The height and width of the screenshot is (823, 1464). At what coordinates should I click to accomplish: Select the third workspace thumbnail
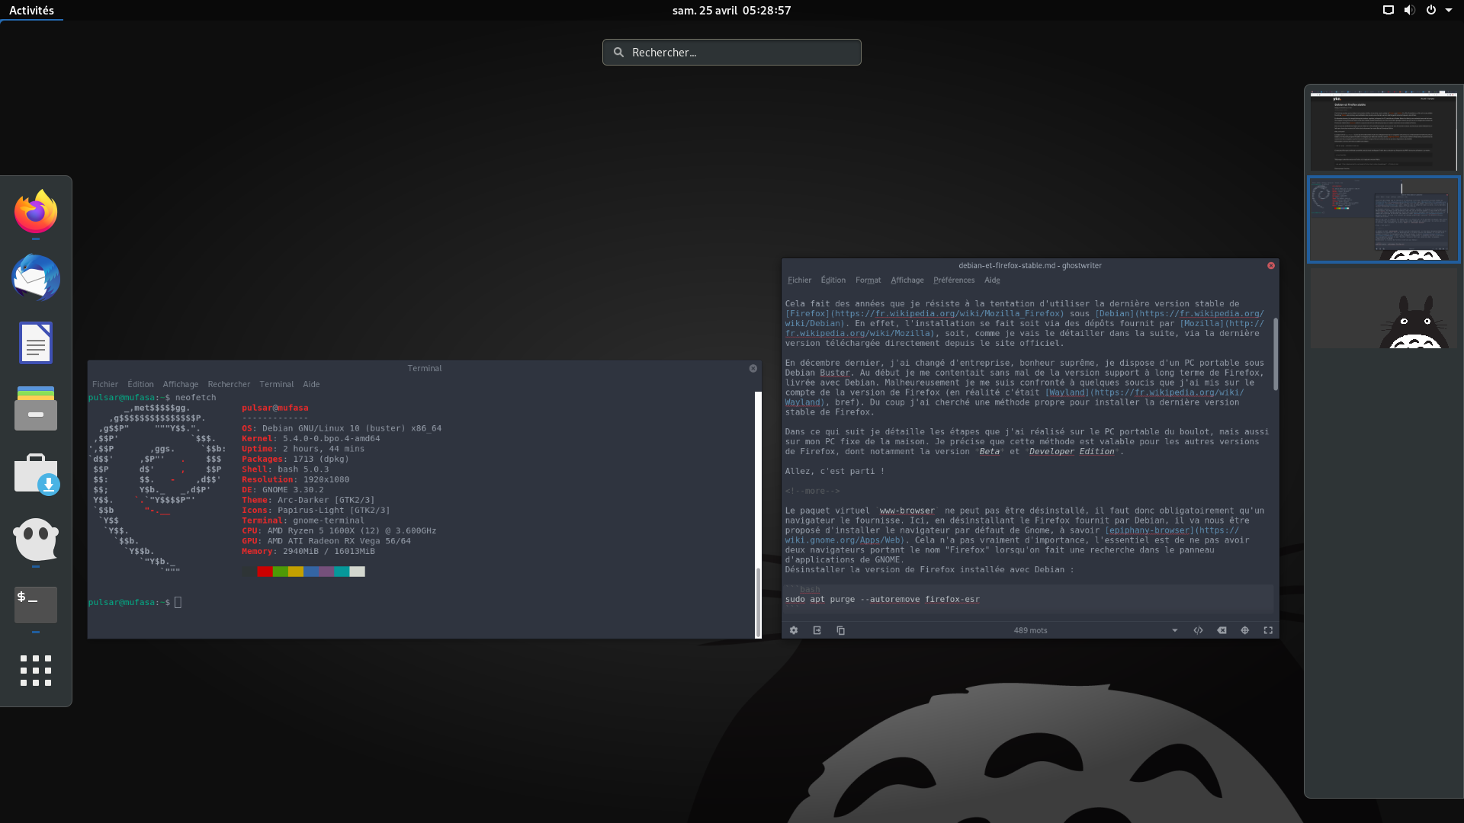coord(1383,308)
